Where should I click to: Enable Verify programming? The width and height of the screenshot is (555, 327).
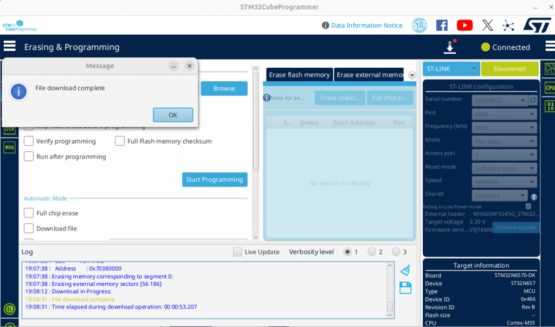[28, 141]
